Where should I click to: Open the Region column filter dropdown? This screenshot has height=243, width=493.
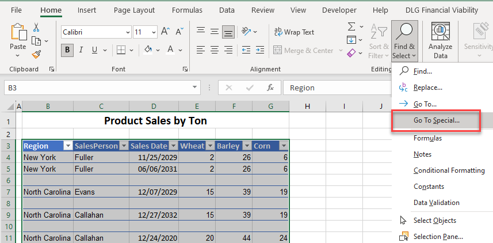(67, 146)
